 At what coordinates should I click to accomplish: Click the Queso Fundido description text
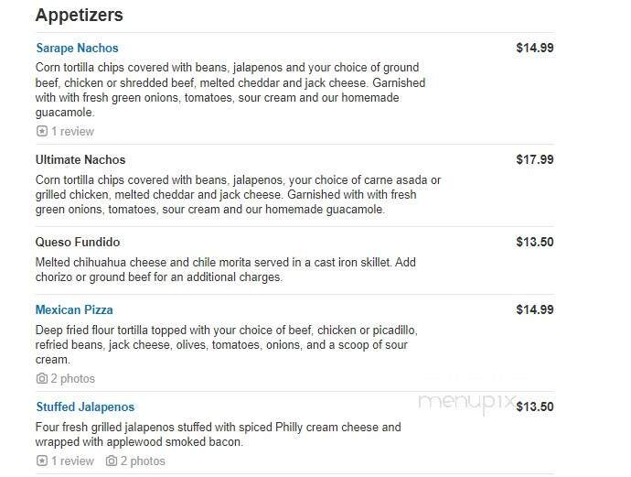[225, 269]
